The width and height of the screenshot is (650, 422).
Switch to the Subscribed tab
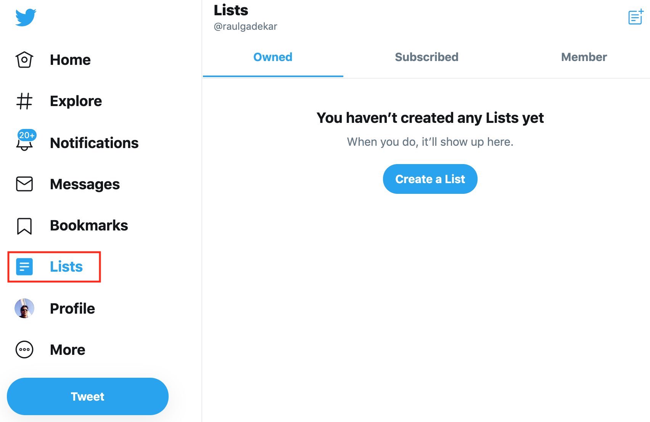pos(426,57)
